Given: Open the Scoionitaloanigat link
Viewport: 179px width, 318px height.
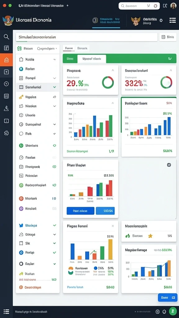Looking at the screenshot, I should [x=77, y=151].
